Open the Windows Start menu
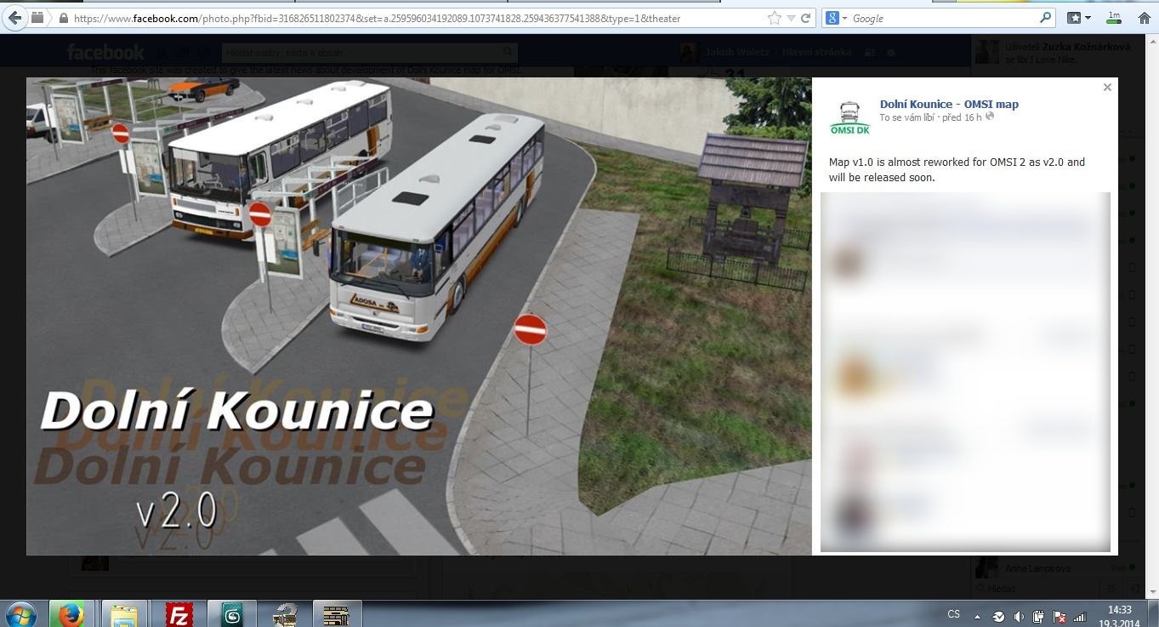The height and width of the screenshot is (627, 1159). click(x=21, y=613)
